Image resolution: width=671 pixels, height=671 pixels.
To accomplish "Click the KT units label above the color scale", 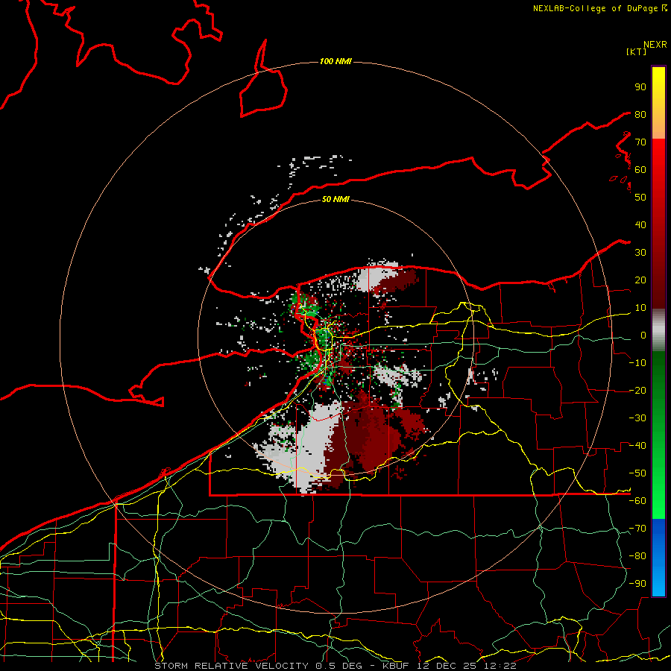I will pyautogui.click(x=637, y=51).
